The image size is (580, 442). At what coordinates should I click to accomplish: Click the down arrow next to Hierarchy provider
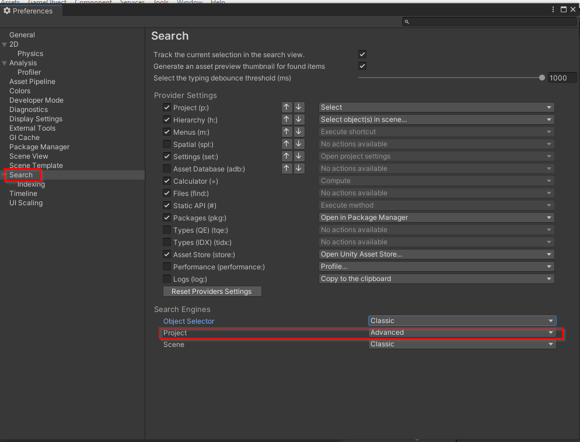pos(298,119)
